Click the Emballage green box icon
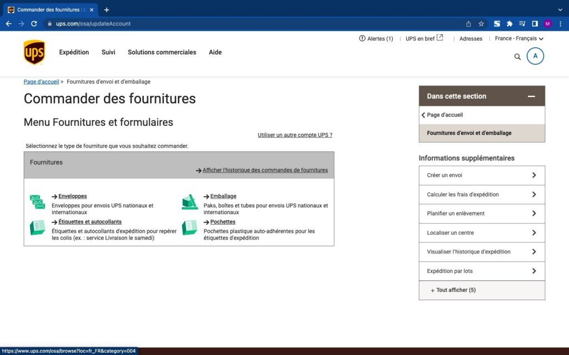This screenshot has width=569, height=355. coord(190,202)
